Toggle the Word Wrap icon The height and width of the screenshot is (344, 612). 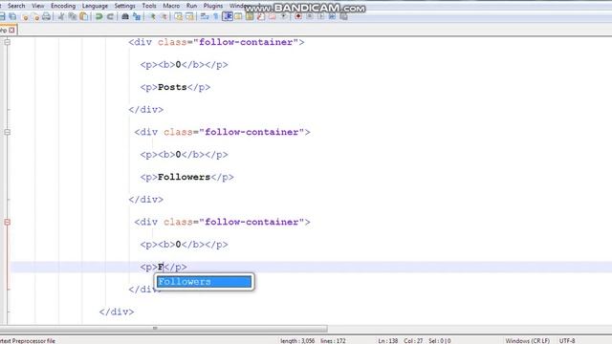tap(205, 16)
